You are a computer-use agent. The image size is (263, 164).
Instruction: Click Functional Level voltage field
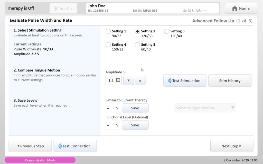tap(113, 125)
